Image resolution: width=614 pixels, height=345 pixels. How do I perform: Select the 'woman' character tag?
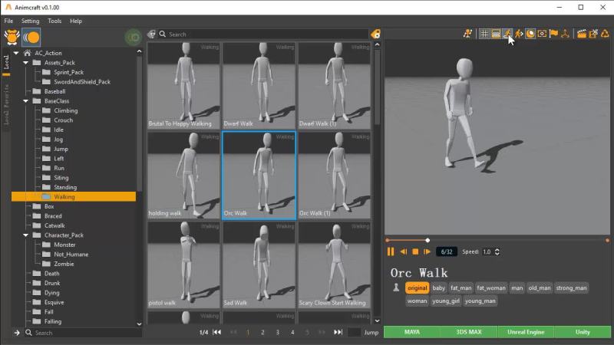click(x=417, y=301)
